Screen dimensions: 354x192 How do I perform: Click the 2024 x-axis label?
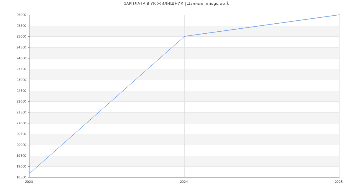click(x=184, y=182)
